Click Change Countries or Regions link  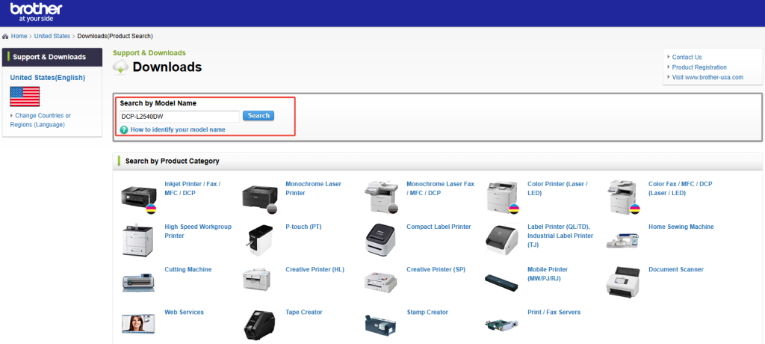[x=40, y=120]
